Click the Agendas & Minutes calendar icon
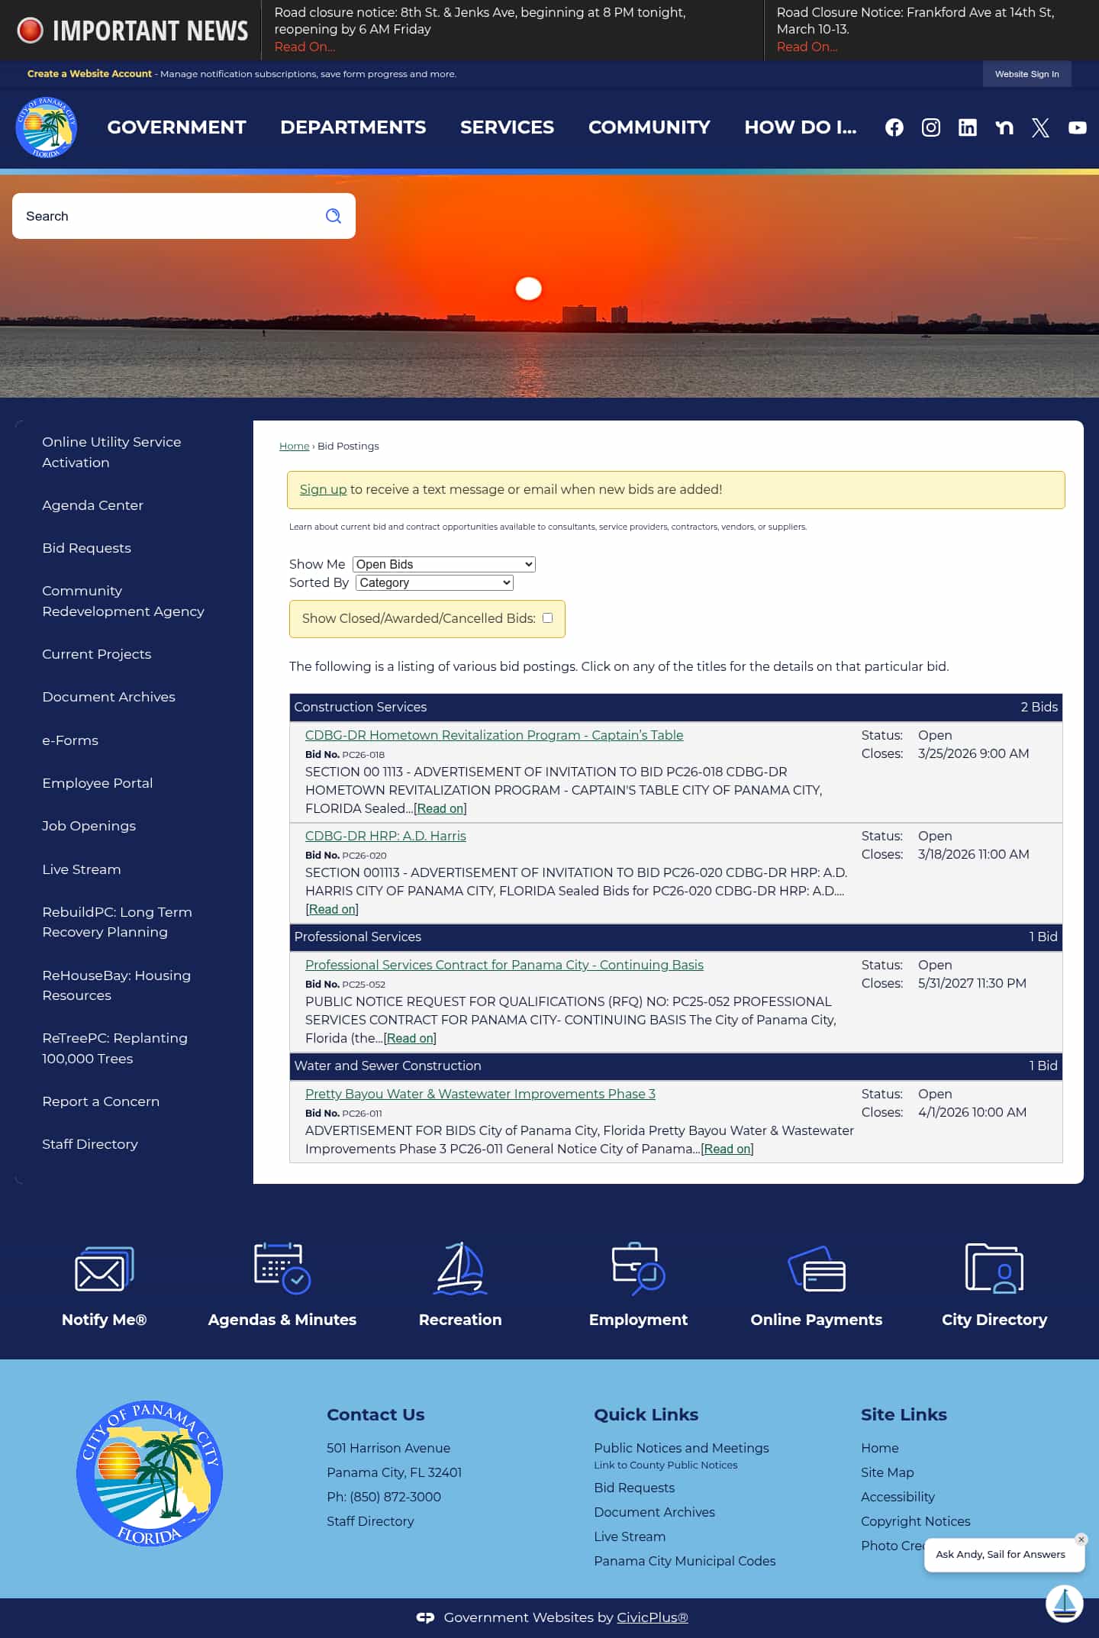Viewport: 1099px width, 1638px height. 282,1268
